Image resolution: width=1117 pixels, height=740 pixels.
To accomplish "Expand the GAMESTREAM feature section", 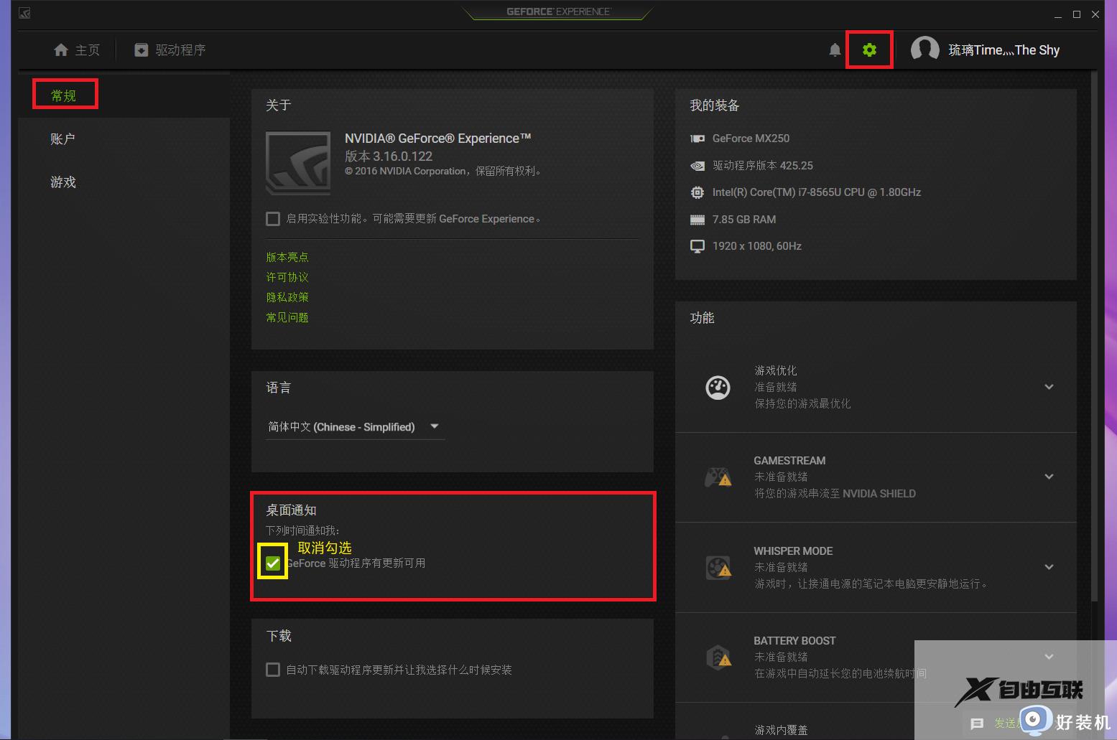I will [1049, 477].
